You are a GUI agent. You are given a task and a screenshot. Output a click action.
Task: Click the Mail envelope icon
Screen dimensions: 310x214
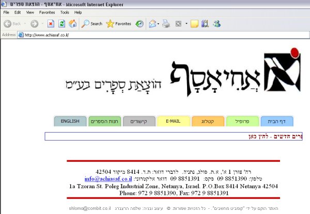pyautogui.click(x=152, y=24)
